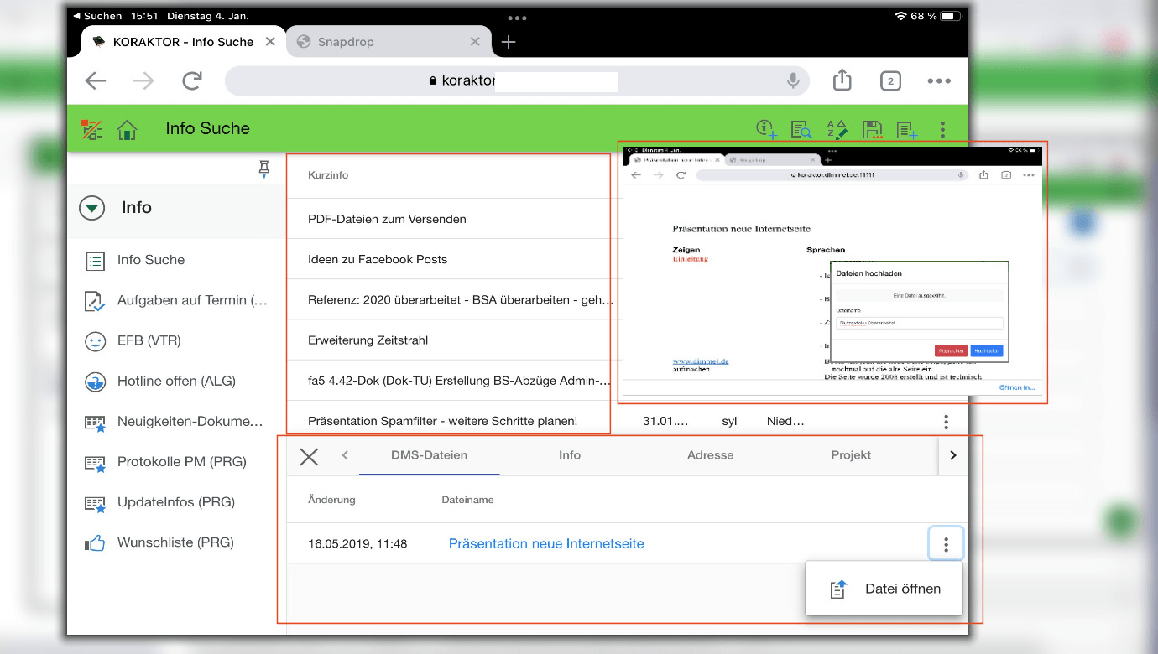Collapse the Info section dropdown arrow
The image size is (1158, 654).
point(91,208)
